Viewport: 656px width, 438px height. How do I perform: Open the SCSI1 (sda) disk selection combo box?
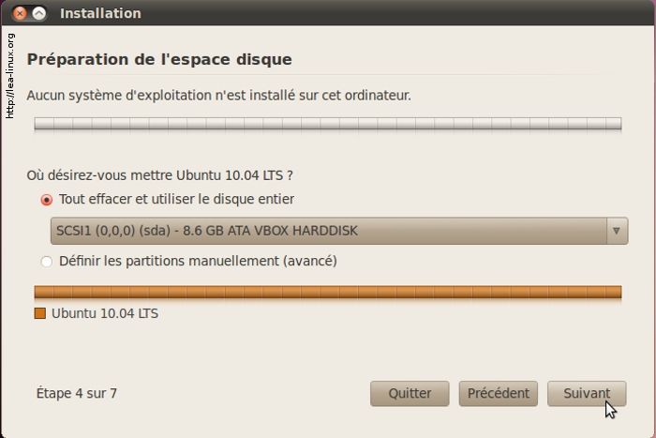click(x=328, y=231)
